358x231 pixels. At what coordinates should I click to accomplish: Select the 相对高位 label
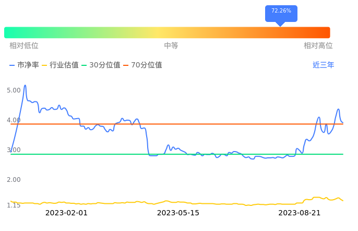pos(318,46)
